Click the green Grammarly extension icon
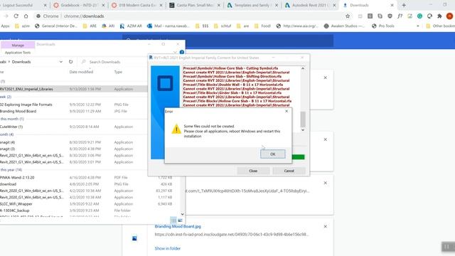The height and width of the screenshot is (256, 455). 419,16
